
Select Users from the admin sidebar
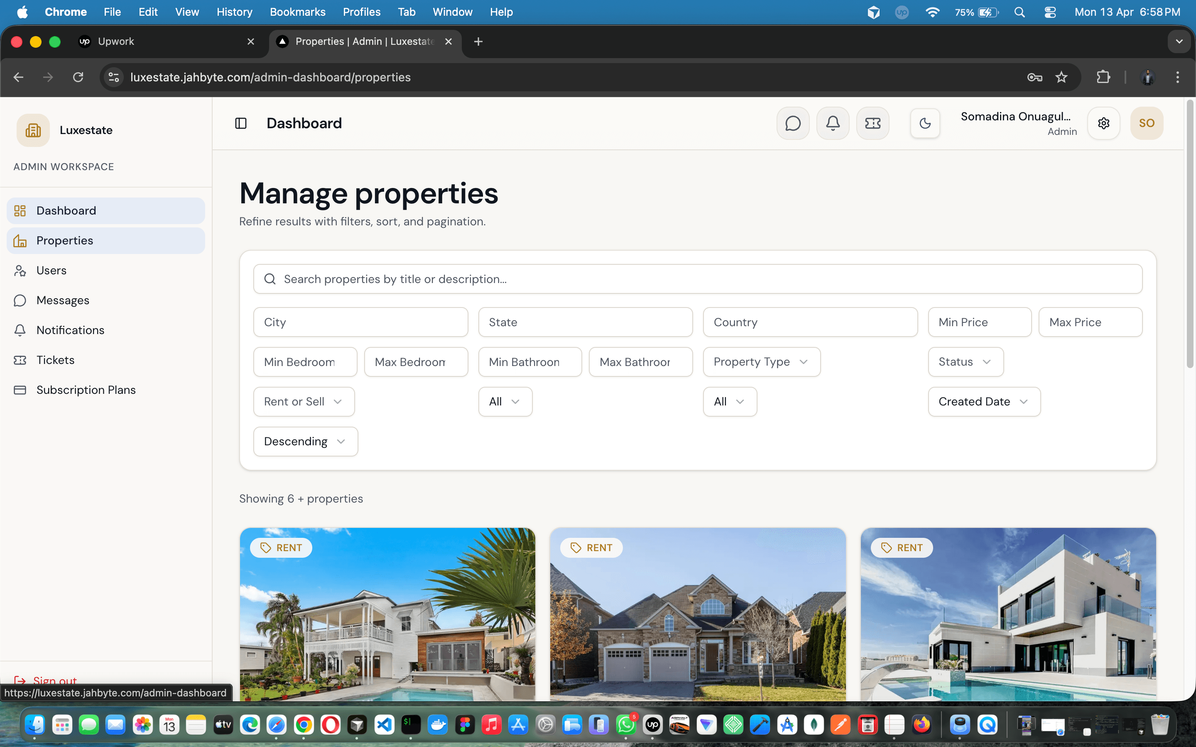[51, 270]
